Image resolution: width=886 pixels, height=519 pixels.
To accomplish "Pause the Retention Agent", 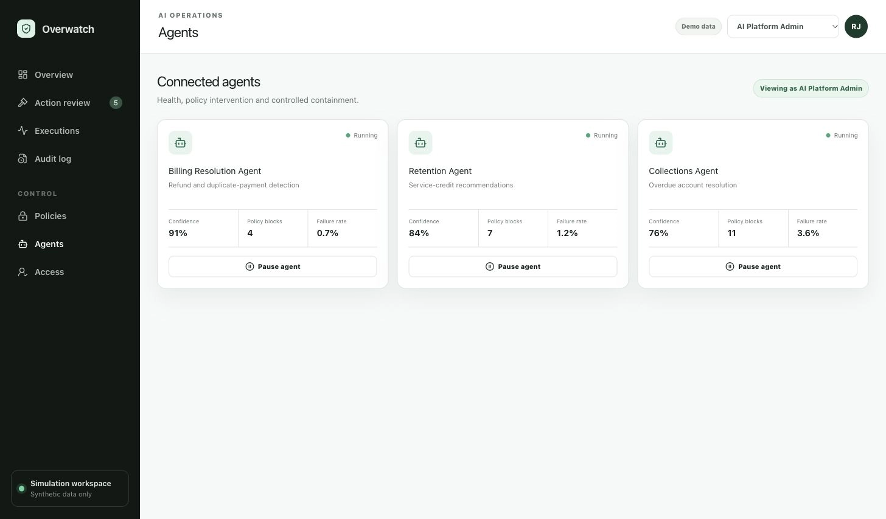I will (x=513, y=266).
